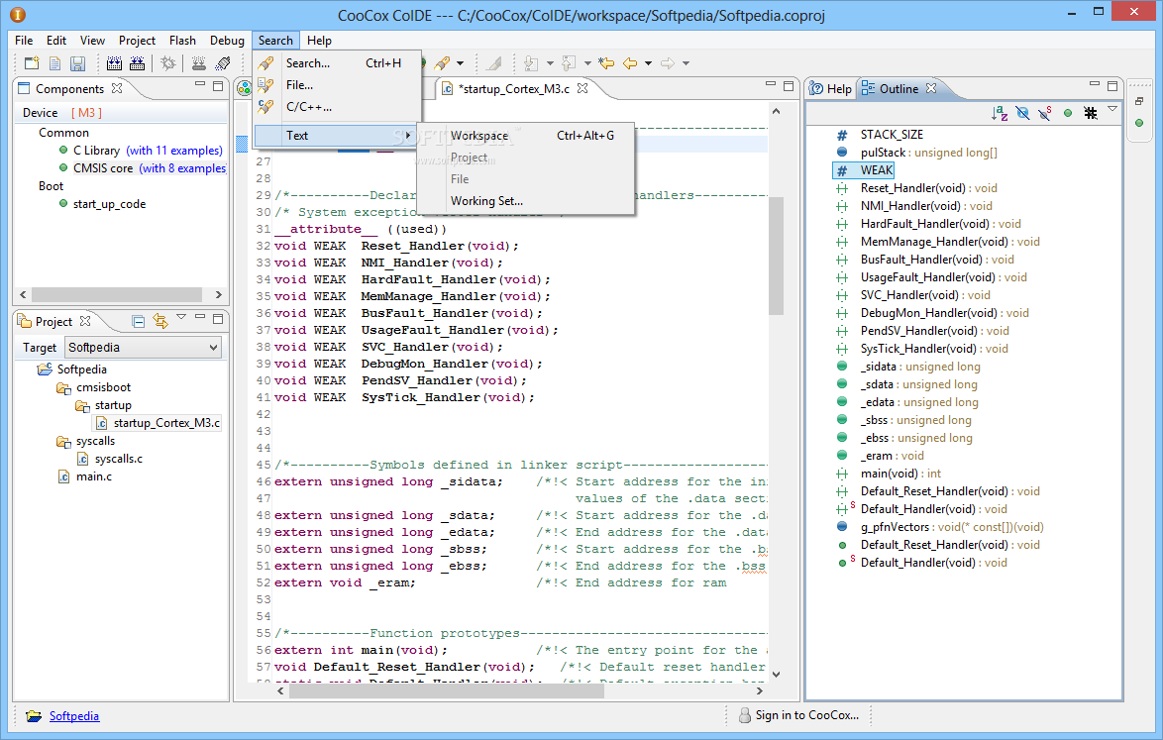Screen dimensions: 1163x740
Task: Select syscalls.c in the Project tree
Action: [x=118, y=459]
